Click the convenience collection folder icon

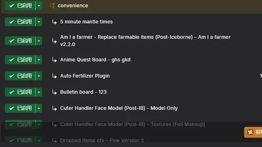tap(52, 6)
